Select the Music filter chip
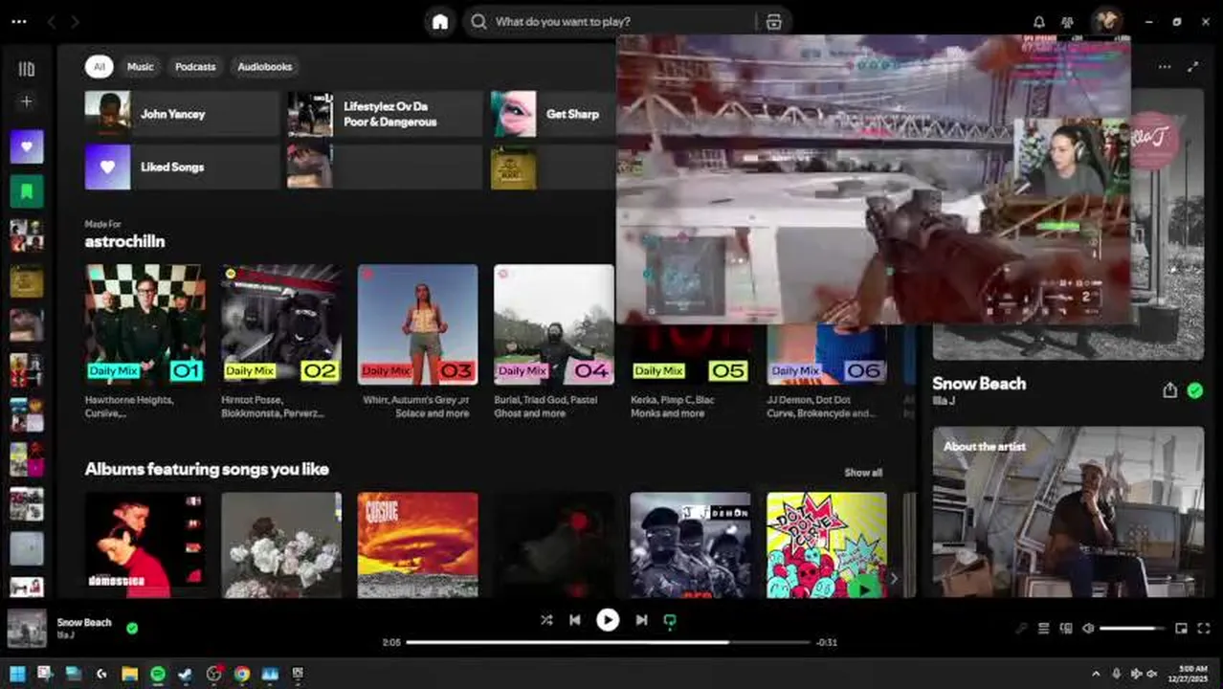The image size is (1223, 689). (x=141, y=67)
